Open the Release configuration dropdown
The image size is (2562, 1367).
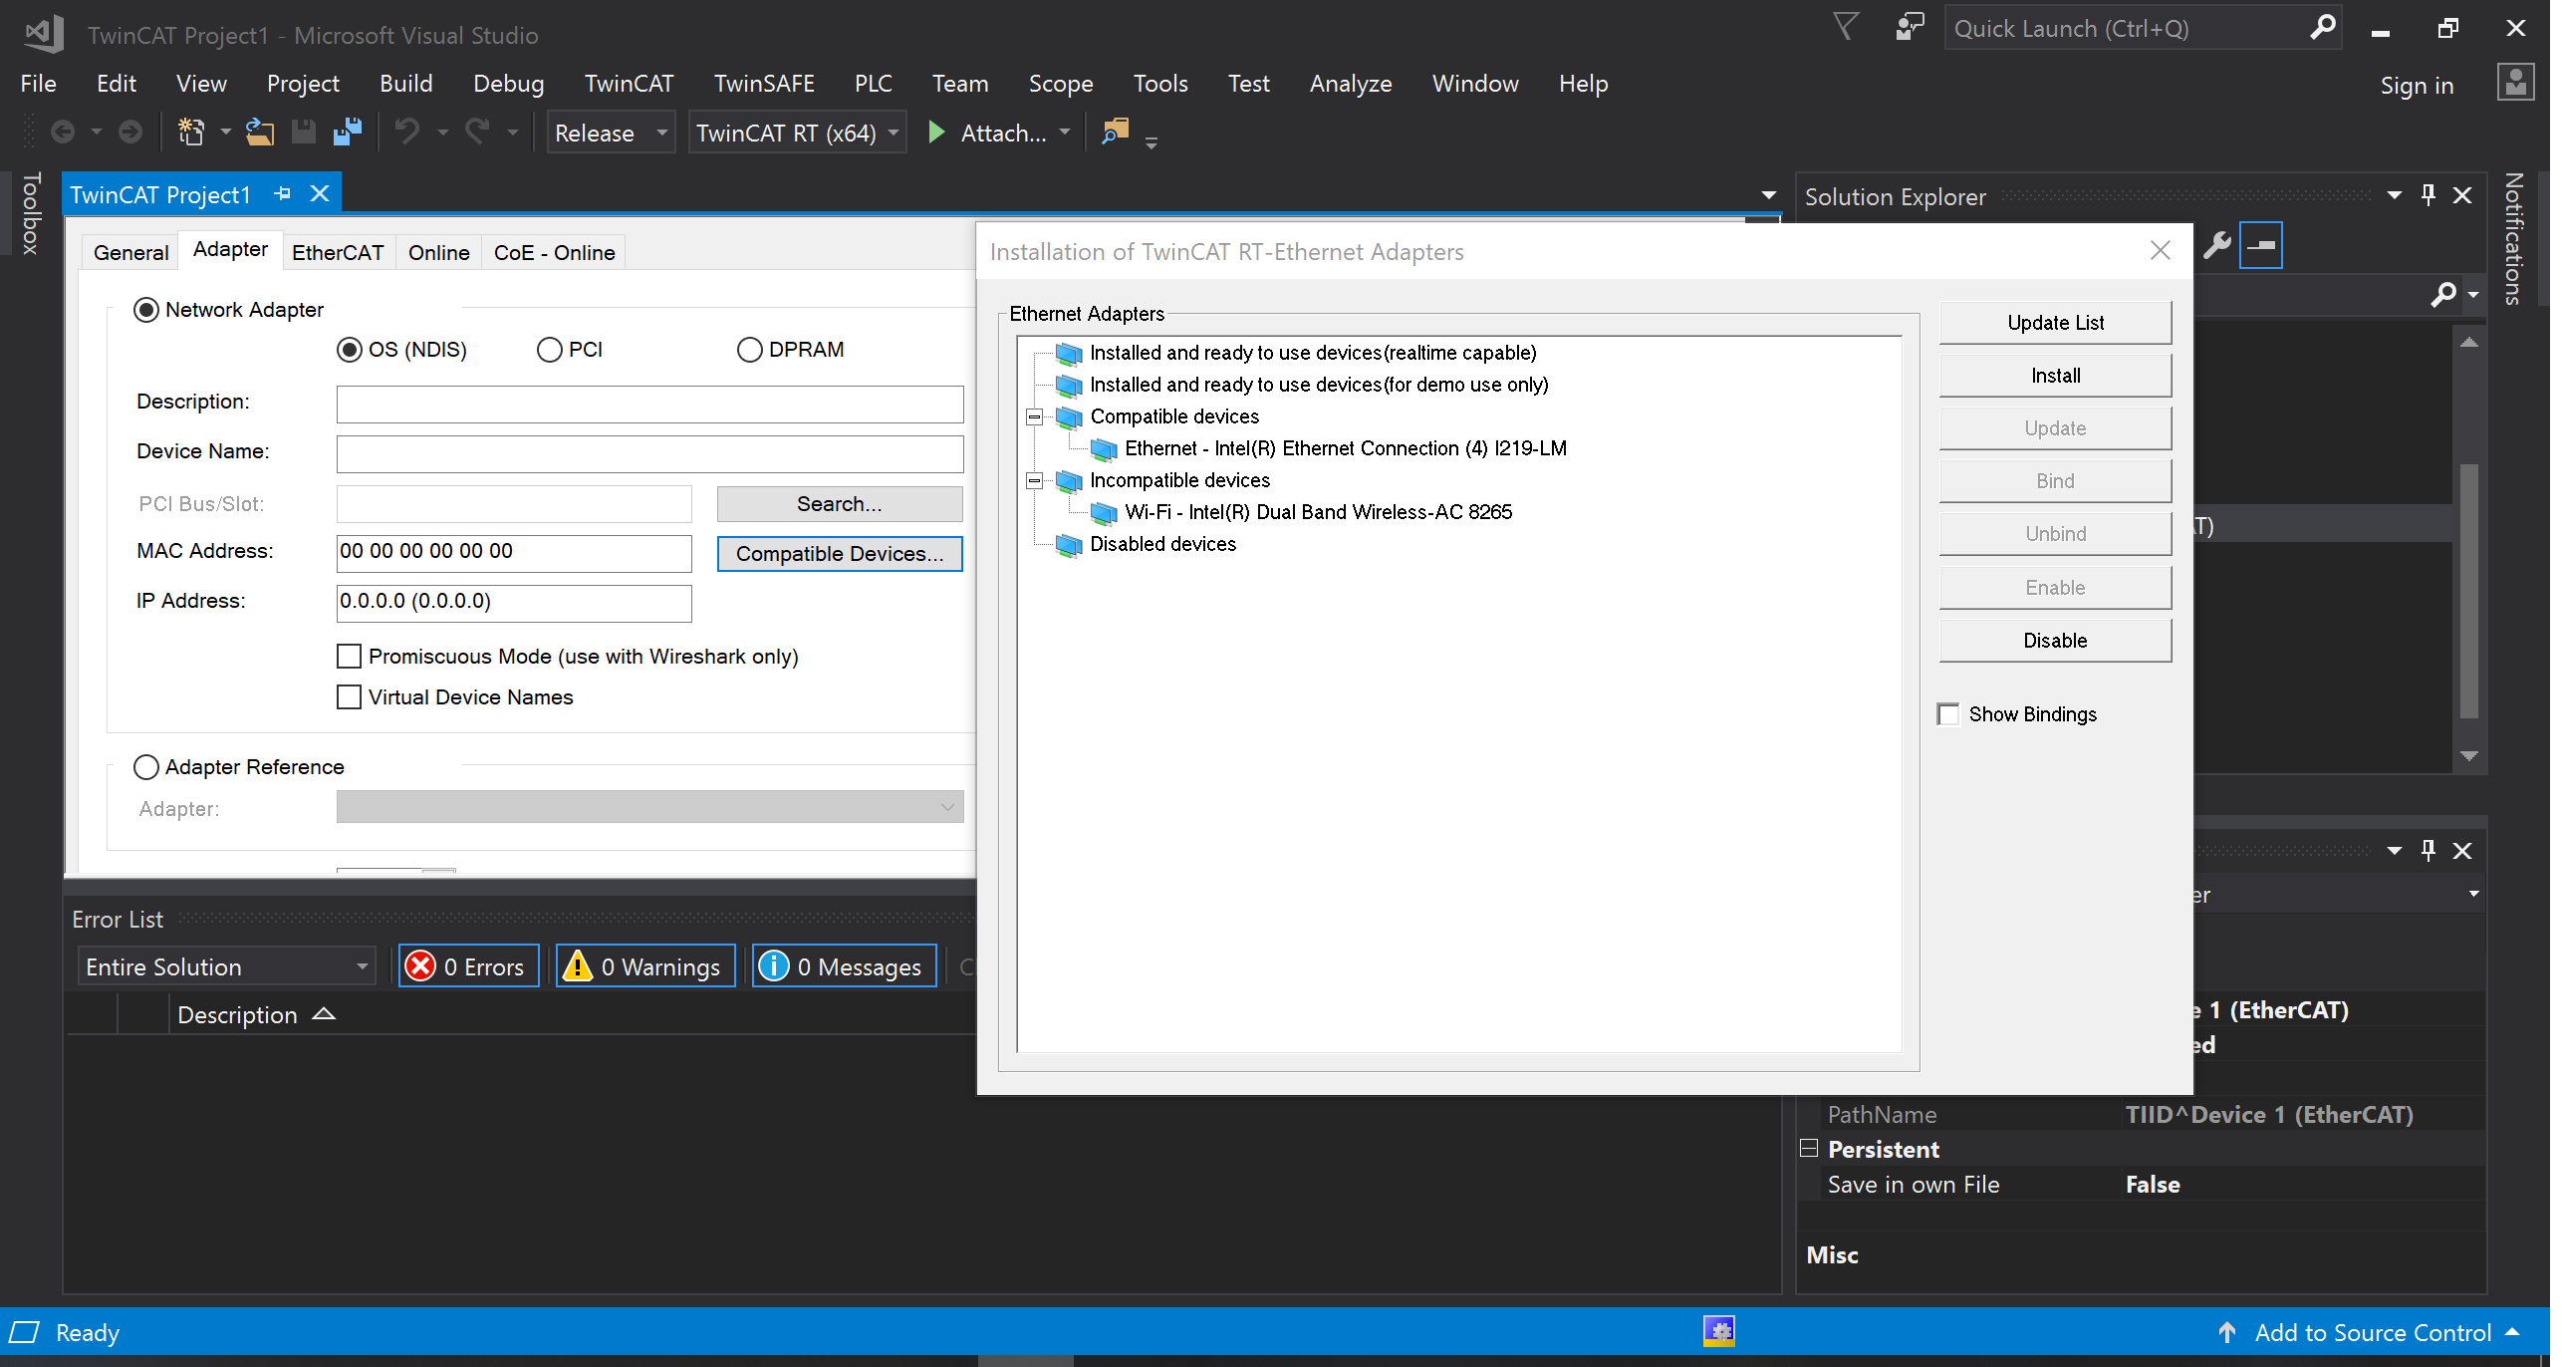pyautogui.click(x=611, y=133)
